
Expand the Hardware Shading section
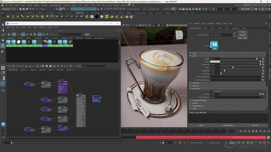(190, 100)
